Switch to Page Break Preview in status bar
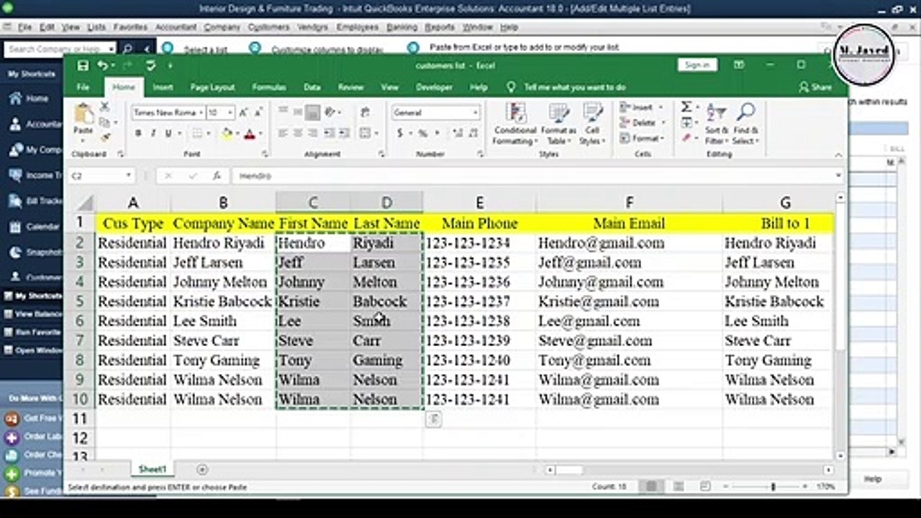921x518 pixels. (x=706, y=487)
